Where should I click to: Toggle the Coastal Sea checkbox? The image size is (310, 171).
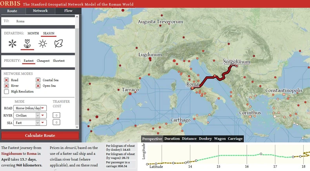38,80
